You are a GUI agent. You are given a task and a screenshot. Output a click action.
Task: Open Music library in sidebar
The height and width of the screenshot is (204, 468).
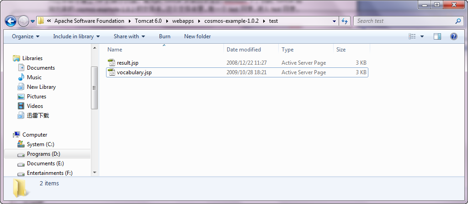[34, 77]
